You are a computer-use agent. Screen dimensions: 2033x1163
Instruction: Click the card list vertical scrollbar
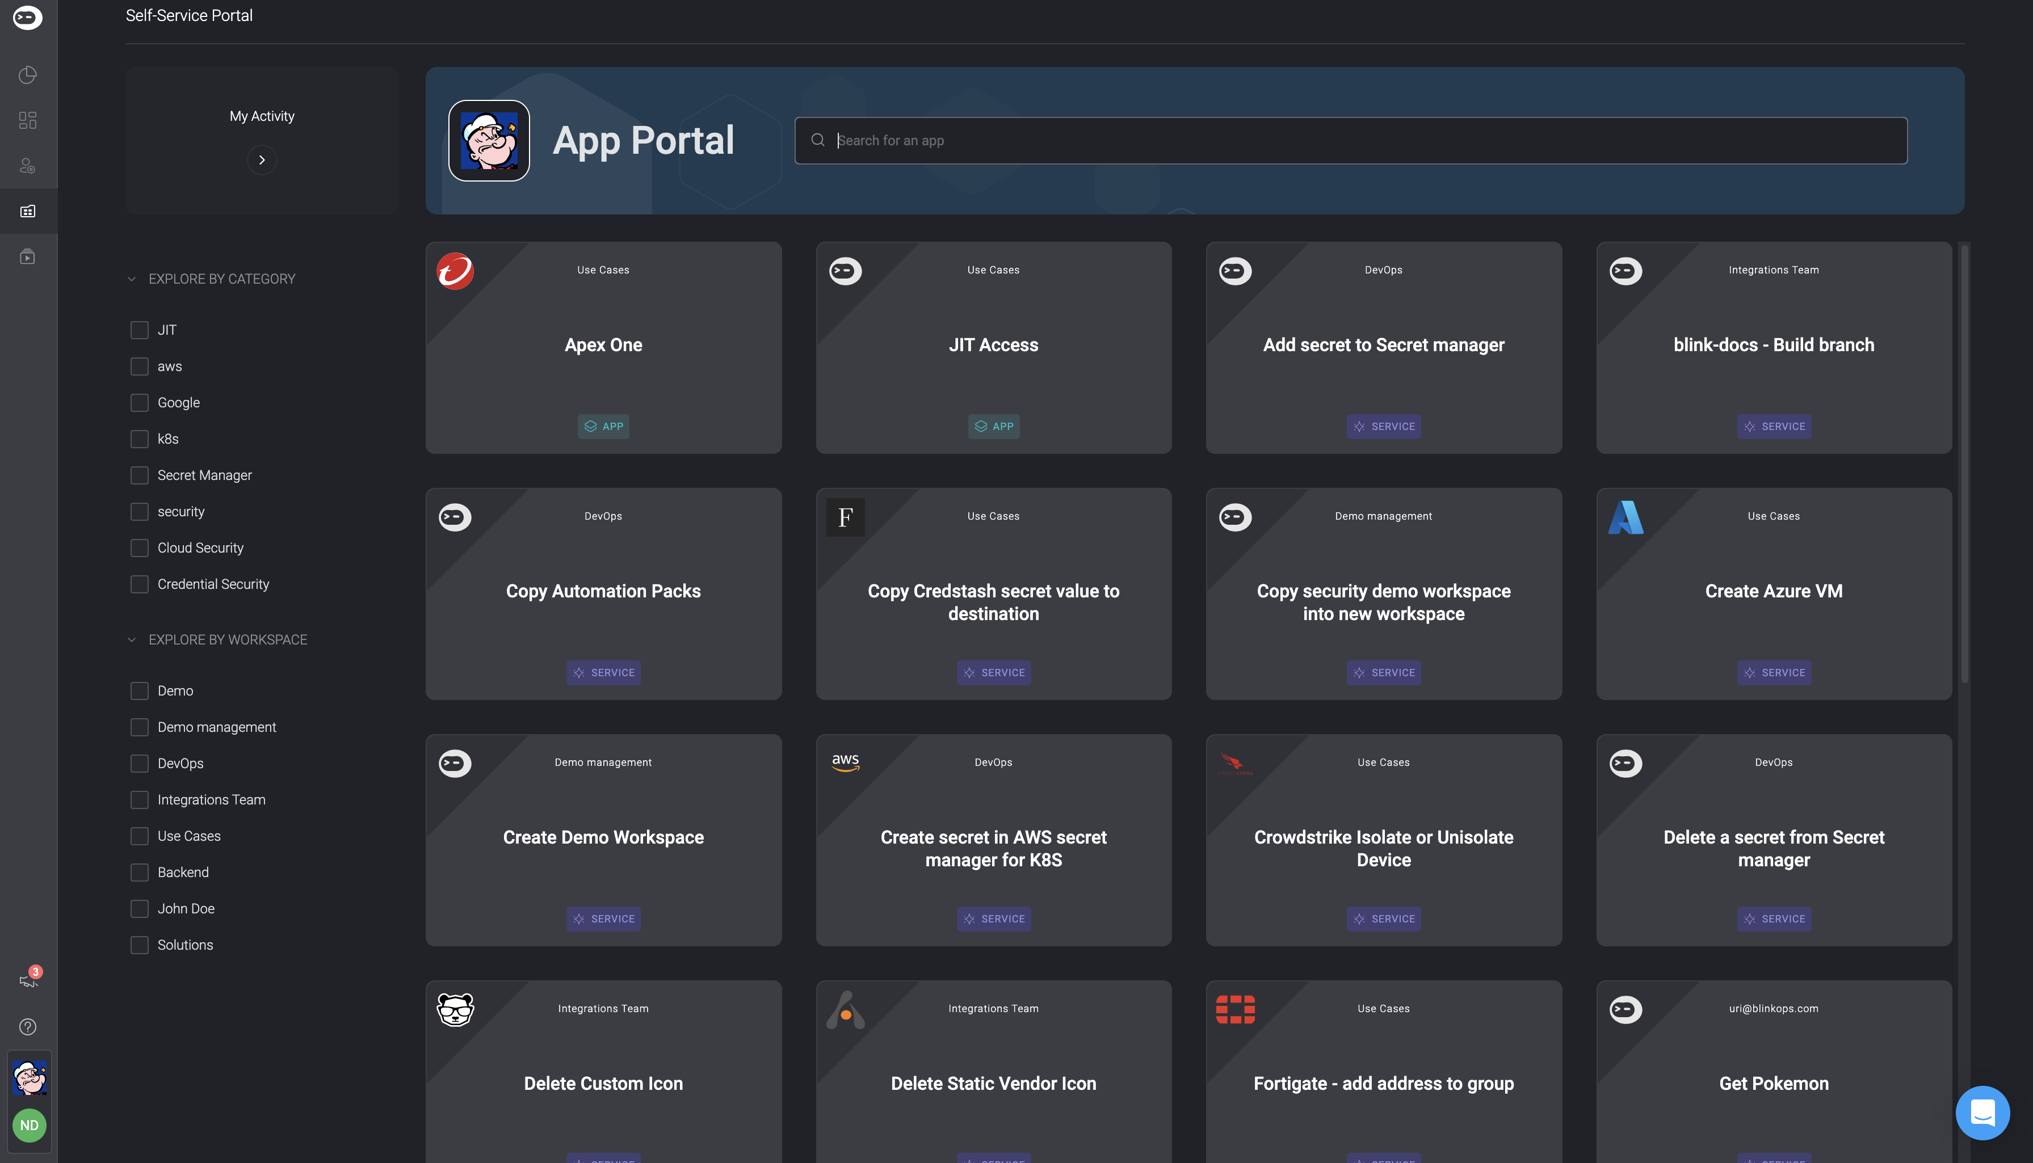tap(1964, 463)
